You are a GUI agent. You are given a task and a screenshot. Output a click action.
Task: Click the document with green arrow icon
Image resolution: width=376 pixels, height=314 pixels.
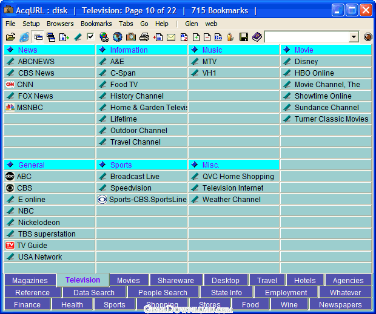click(x=64, y=37)
